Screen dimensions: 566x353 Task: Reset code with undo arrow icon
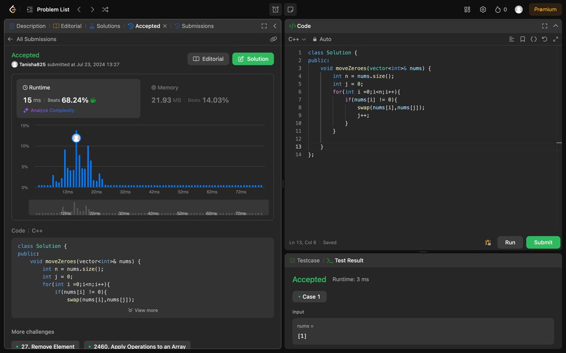544,39
